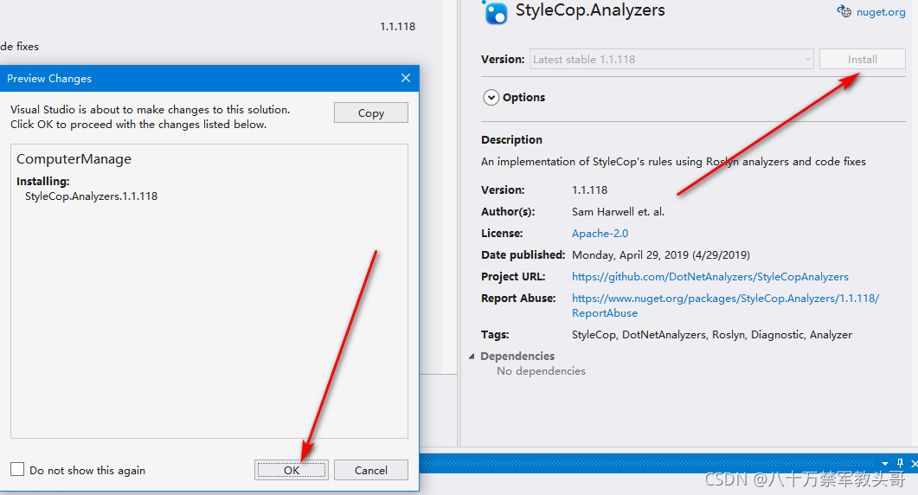Select the StyleCop.Analyzers.1.1.118 entry in list
Screen dimensions: 918x495
pyautogui.click(x=92, y=196)
